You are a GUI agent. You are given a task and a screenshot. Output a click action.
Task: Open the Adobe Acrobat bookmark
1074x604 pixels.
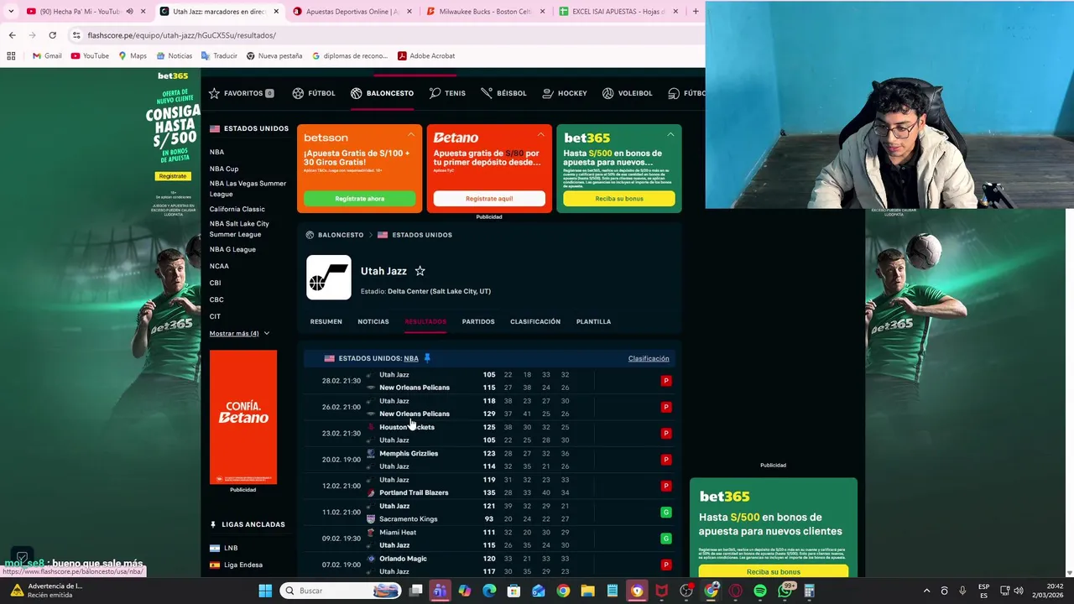[x=426, y=55]
